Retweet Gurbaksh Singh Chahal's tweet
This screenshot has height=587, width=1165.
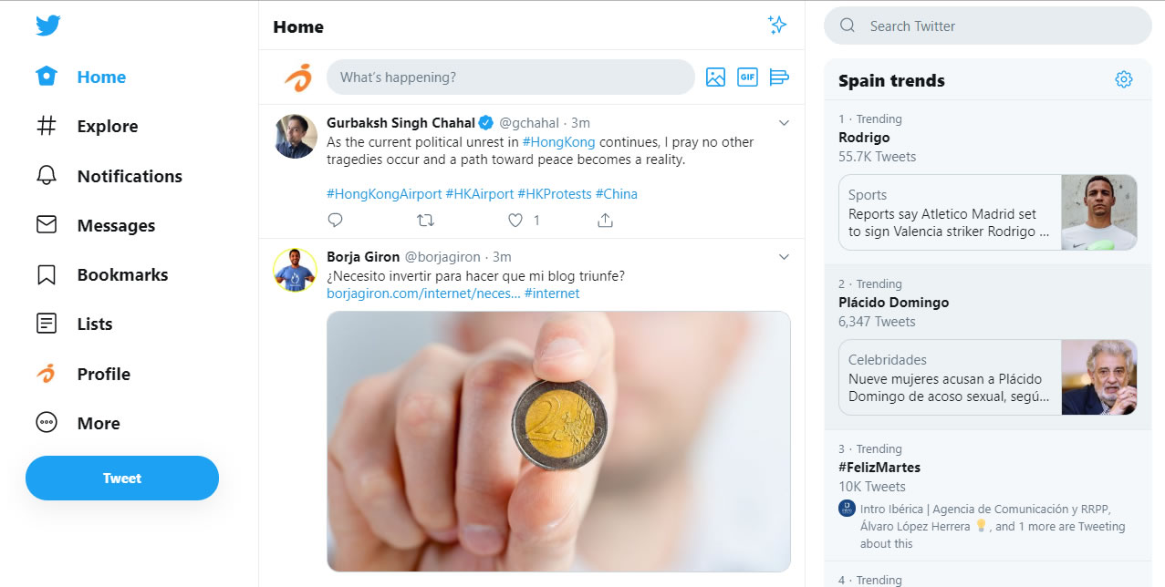(425, 220)
